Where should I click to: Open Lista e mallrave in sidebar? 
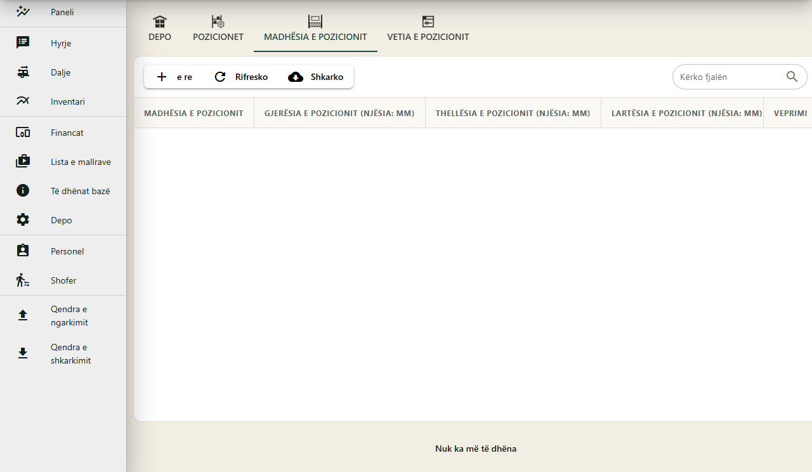pos(63,162)
